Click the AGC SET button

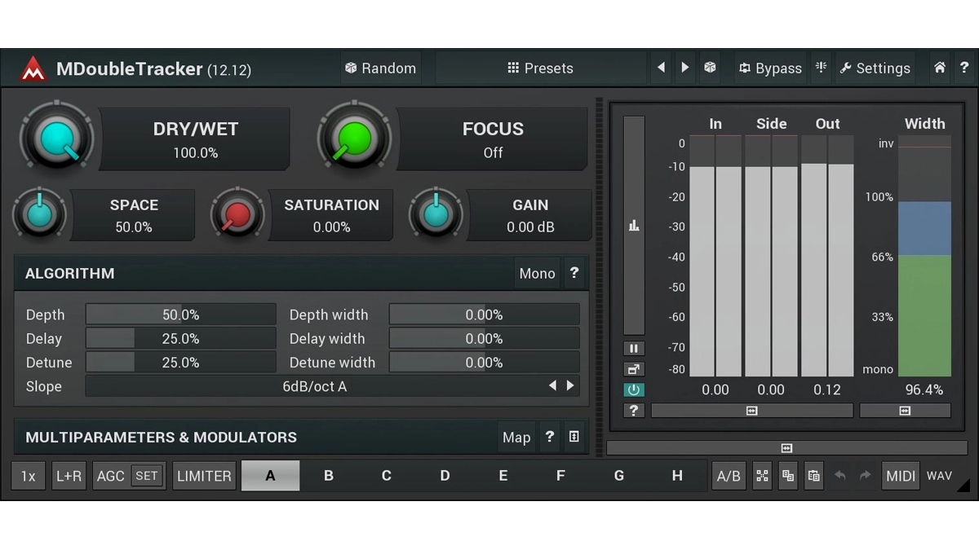pos(147,476)
